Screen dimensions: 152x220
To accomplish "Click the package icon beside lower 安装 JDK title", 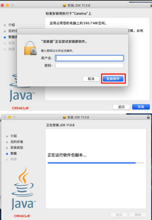I will [x=64, y=117].
